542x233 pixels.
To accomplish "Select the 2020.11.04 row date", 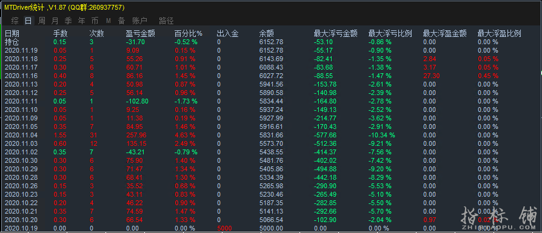I will tap(21, 135).
